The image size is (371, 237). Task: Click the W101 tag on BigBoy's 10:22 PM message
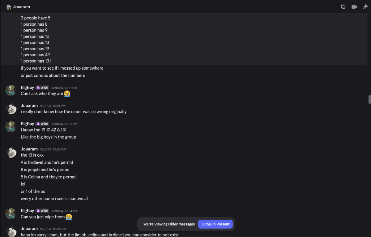pyautogui.click(x=42, y=124)
